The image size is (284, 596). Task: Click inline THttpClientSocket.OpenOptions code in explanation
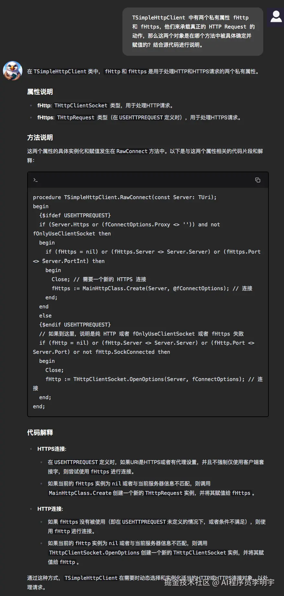tap(94, 553)
